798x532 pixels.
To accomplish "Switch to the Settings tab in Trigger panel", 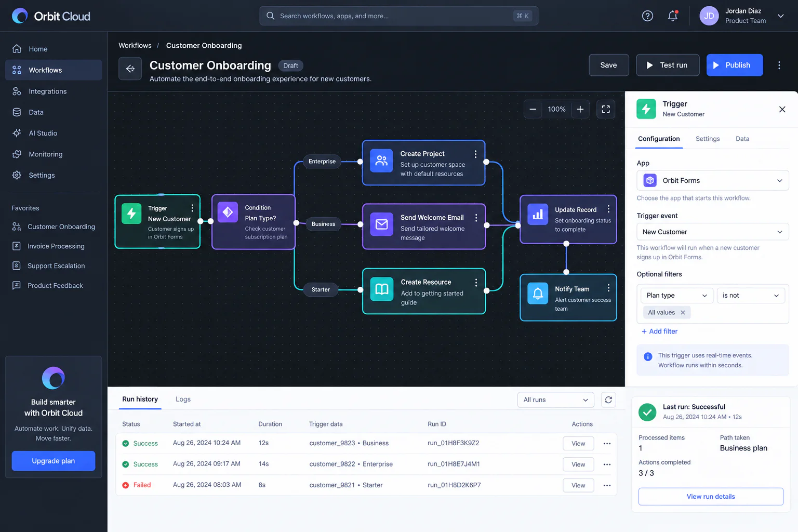I will pyautogui.click(x=708, y=139).
